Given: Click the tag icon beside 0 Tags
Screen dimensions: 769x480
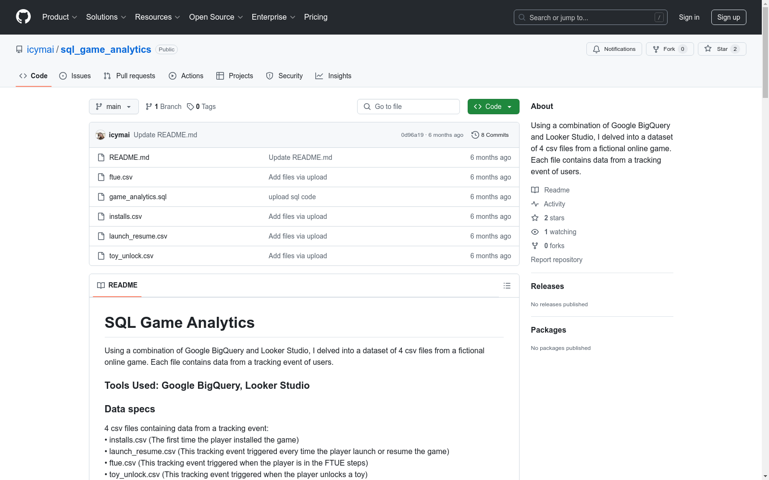Looking at the screenshot, I should click(190, 107).
